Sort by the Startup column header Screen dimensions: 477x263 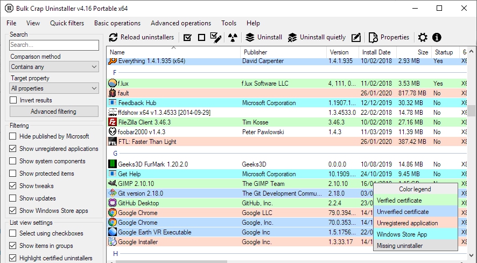pyautogui.click(x=445, y=52)
